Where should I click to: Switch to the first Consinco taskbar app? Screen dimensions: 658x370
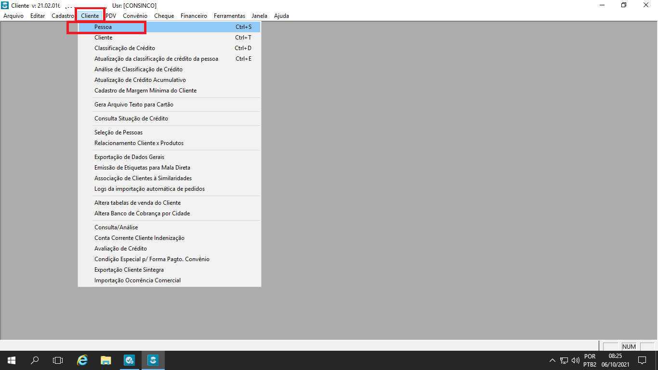(129, 360)
